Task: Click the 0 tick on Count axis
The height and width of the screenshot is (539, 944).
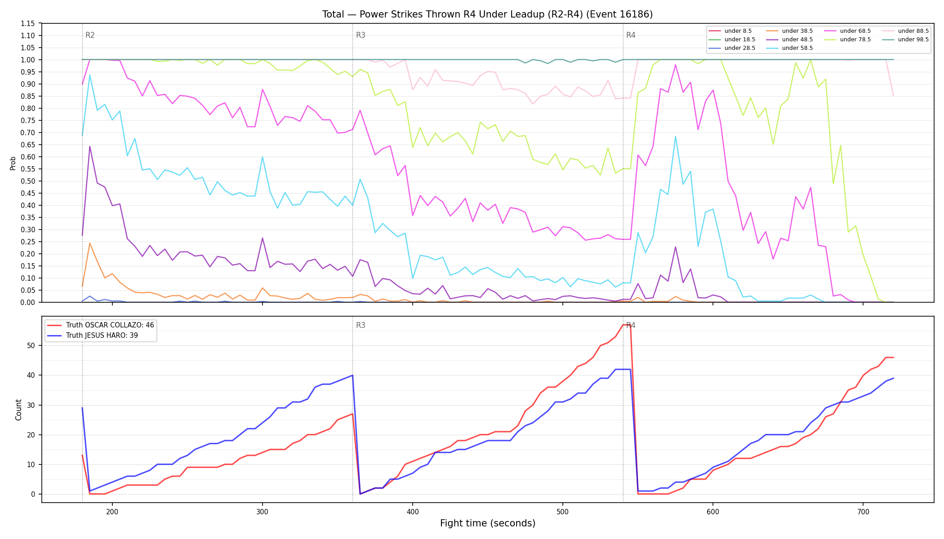Action: click(33, 494)
